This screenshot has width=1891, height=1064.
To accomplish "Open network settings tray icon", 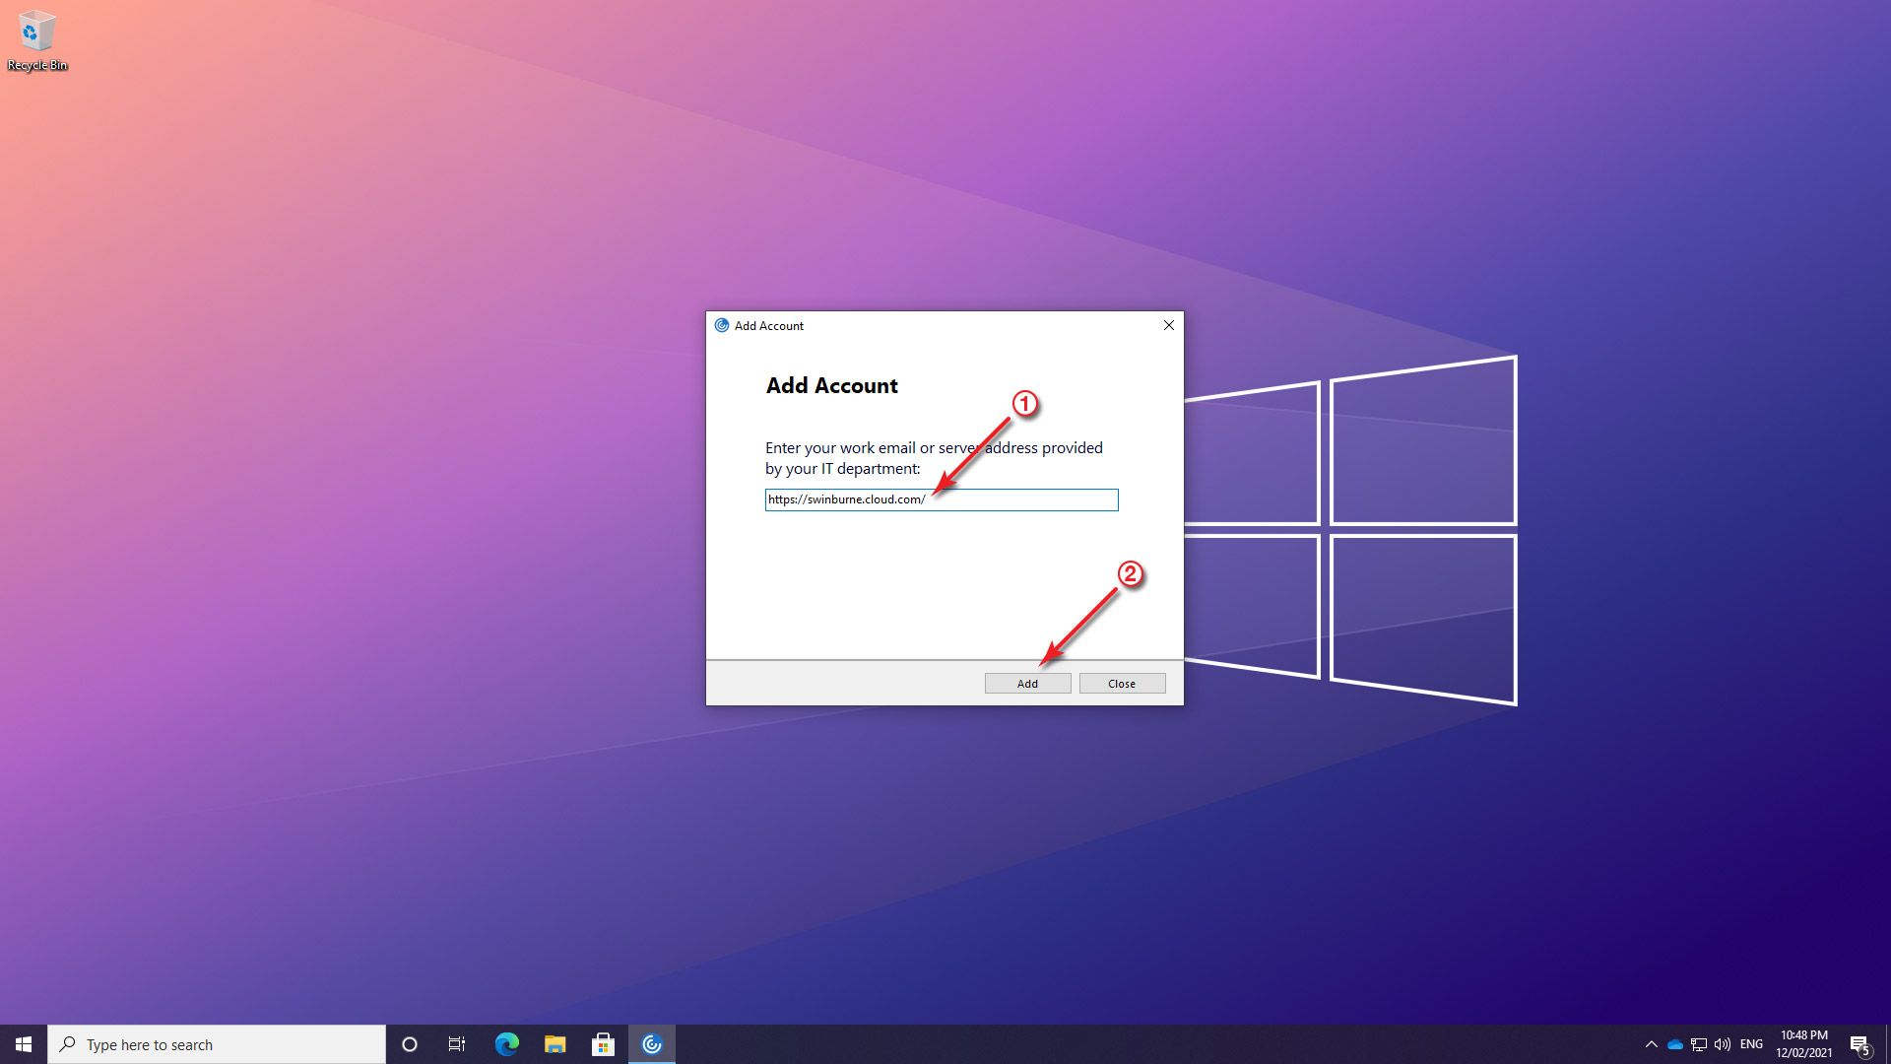I will [x=1699, y=1044].
